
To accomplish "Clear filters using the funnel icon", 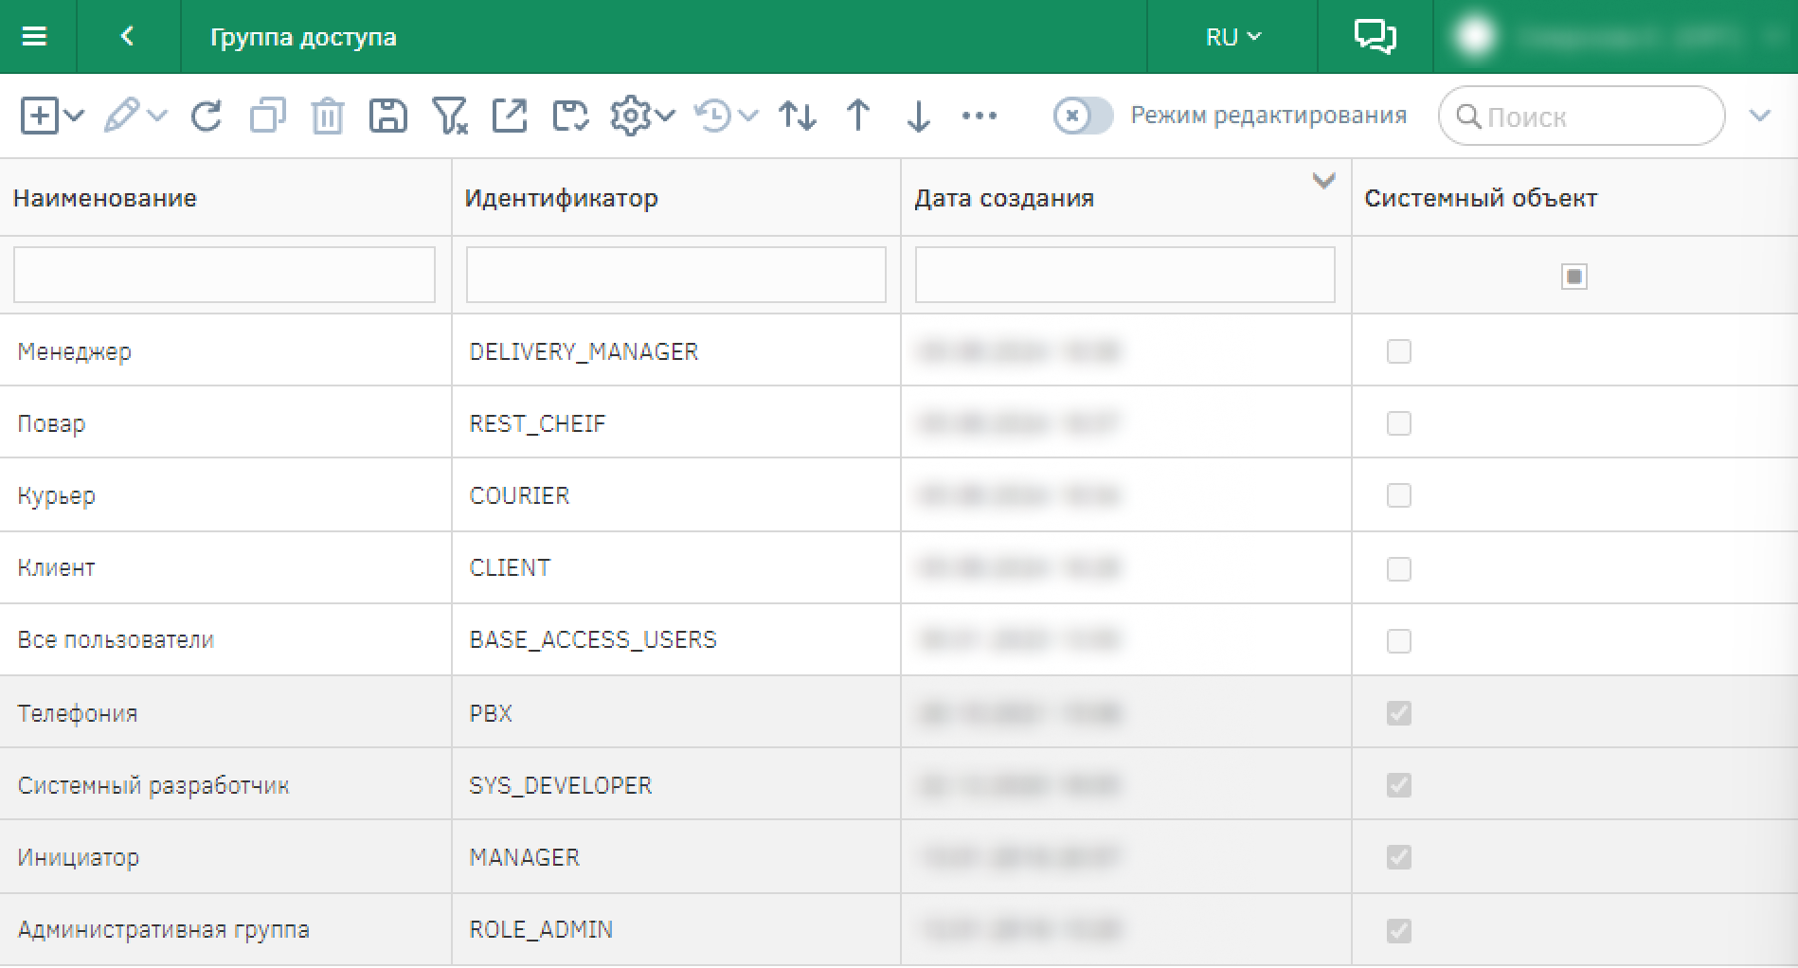I will pos(449,117).
